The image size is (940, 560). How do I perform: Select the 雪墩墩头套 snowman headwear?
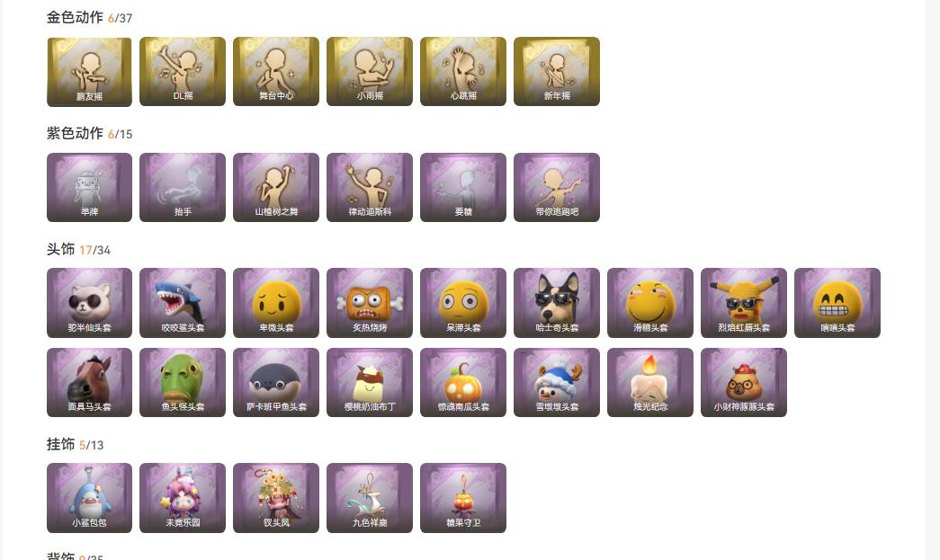(557, 382)
